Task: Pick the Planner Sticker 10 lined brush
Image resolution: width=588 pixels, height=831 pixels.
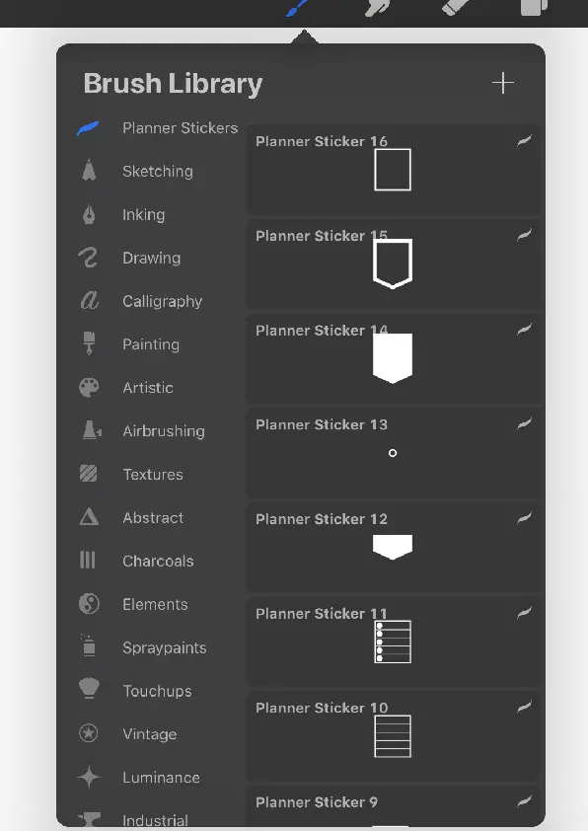Action: [x=393, y=736]
